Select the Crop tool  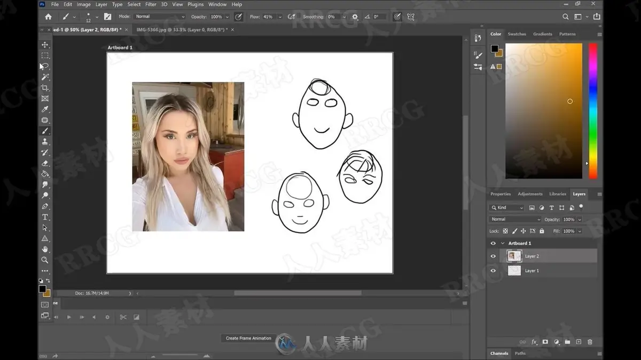pyautogui.click(x=45, y=87)
